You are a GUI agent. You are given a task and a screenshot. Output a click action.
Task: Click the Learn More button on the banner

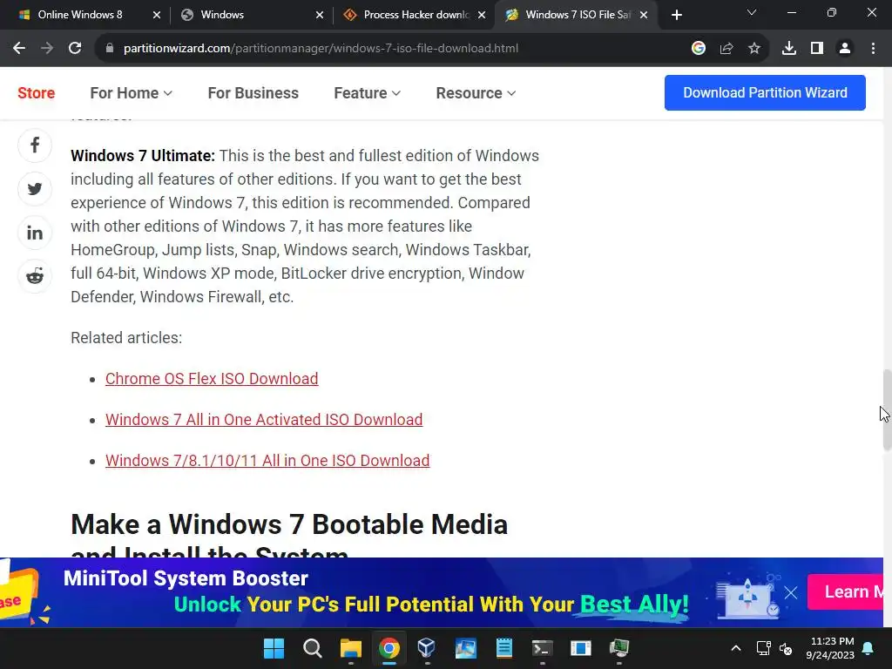[x=845, y=591]
